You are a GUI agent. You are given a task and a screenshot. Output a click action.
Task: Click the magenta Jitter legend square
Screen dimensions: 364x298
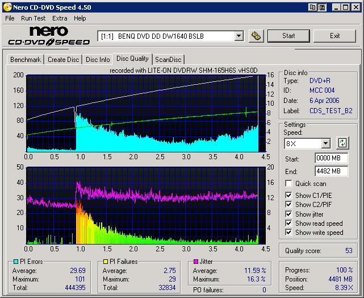196,262
